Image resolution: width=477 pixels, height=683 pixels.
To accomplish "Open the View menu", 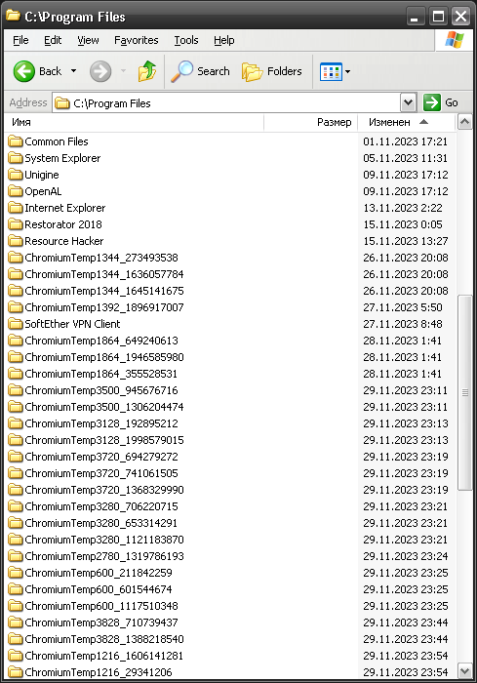I will pyautogui.click(x=88, y=40).
